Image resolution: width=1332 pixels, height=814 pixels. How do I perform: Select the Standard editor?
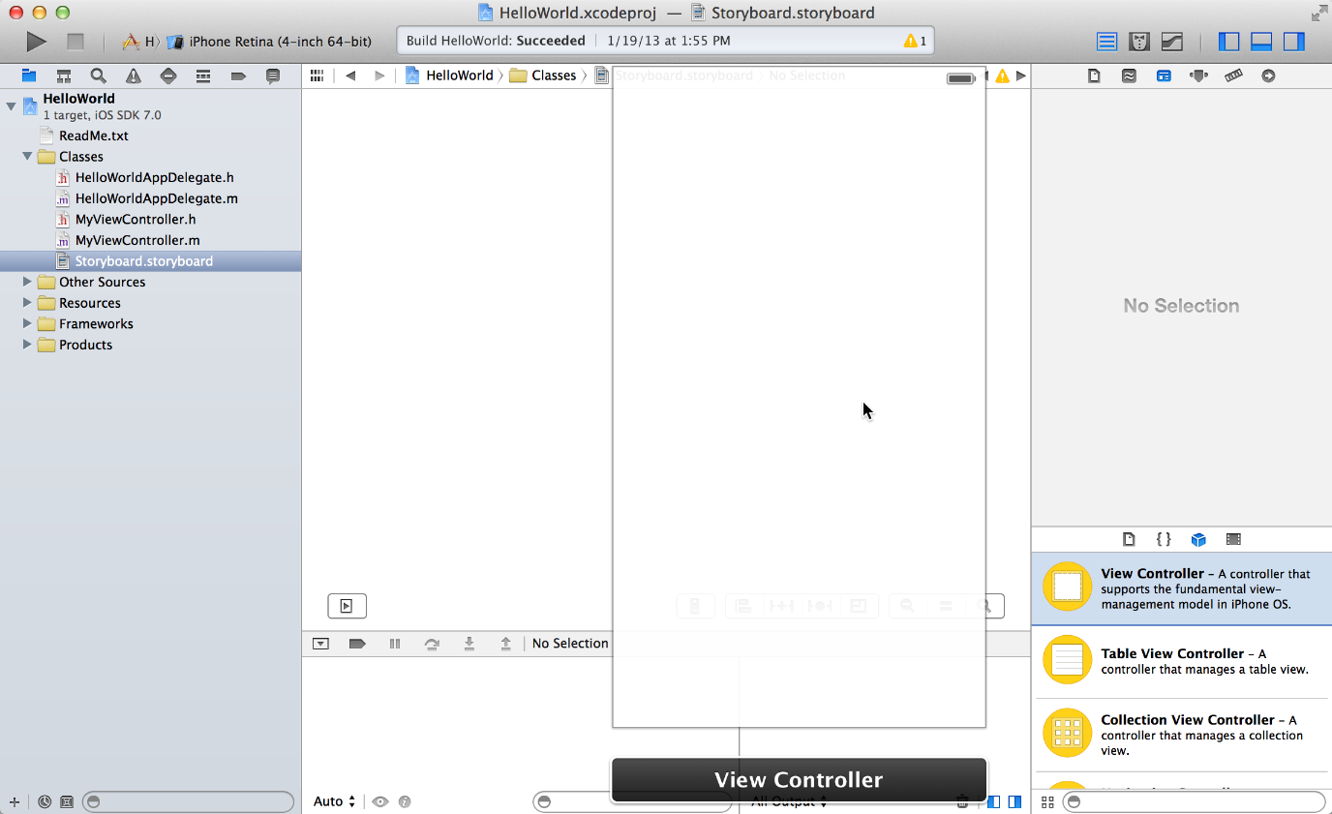tap(1107, 42)
